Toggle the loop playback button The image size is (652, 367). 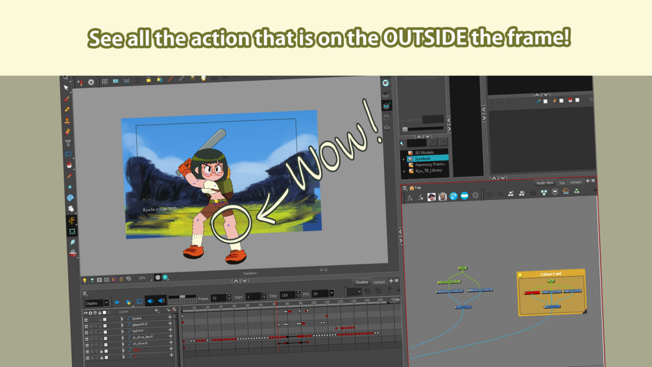(x=139, y=301)
